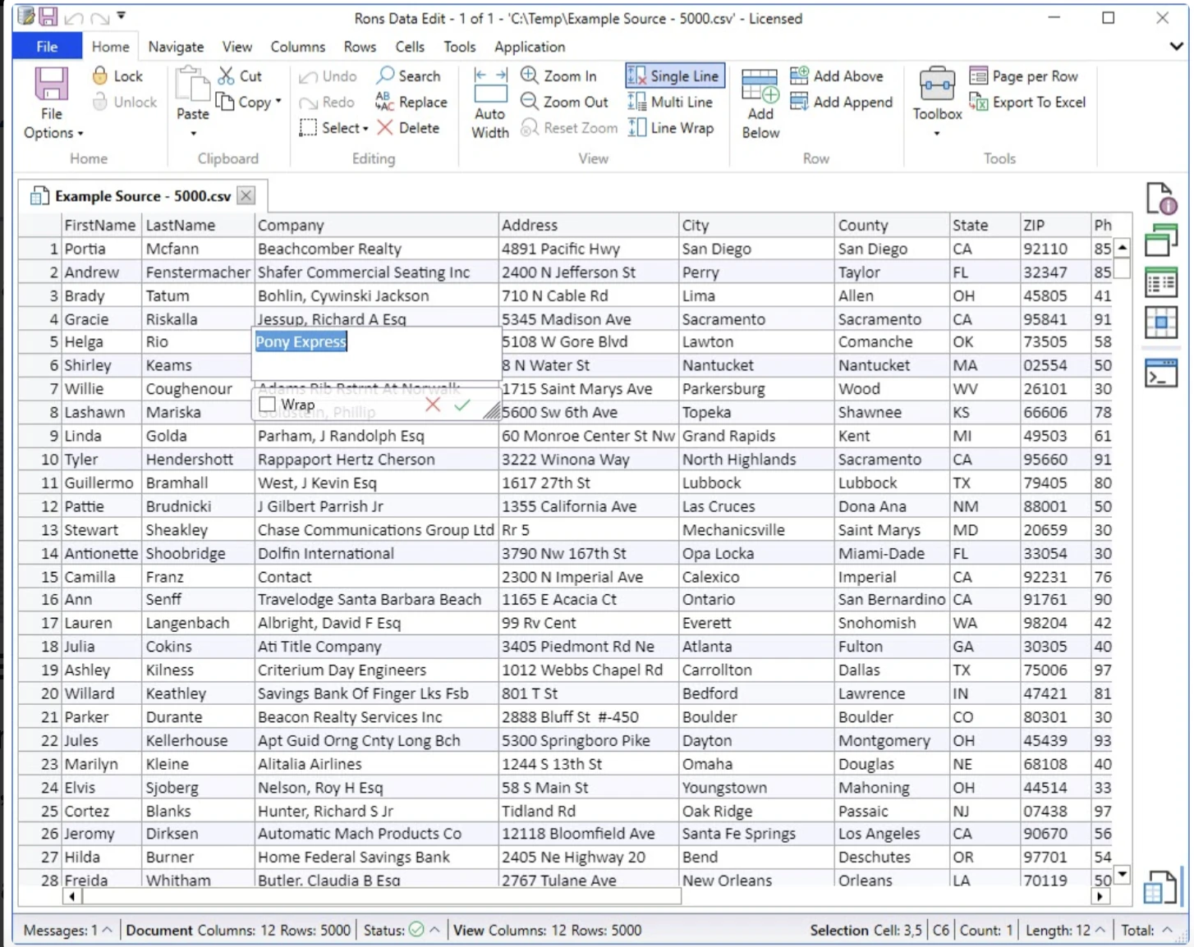Image resolution: width=1194 pixels, height=947 pixels.
Task: Open the Tools ribbon tab
Action: 460,47
